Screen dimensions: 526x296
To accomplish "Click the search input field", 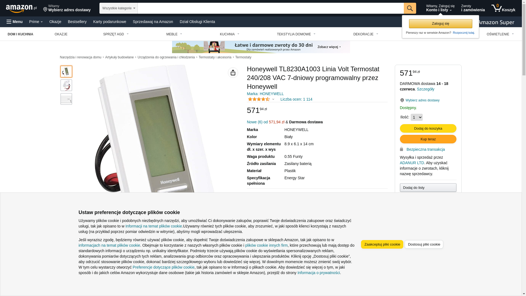I will coord(270,8).
